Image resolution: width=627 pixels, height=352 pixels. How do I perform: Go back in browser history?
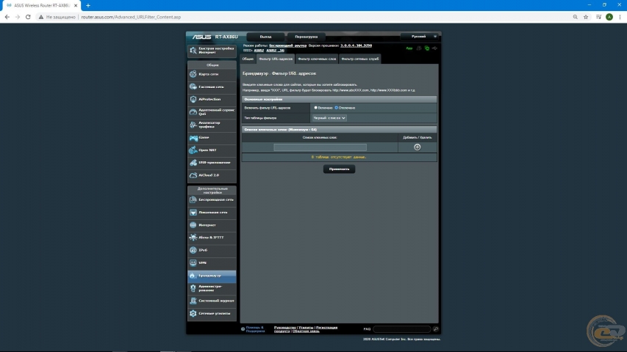click(x=7, y=17)
